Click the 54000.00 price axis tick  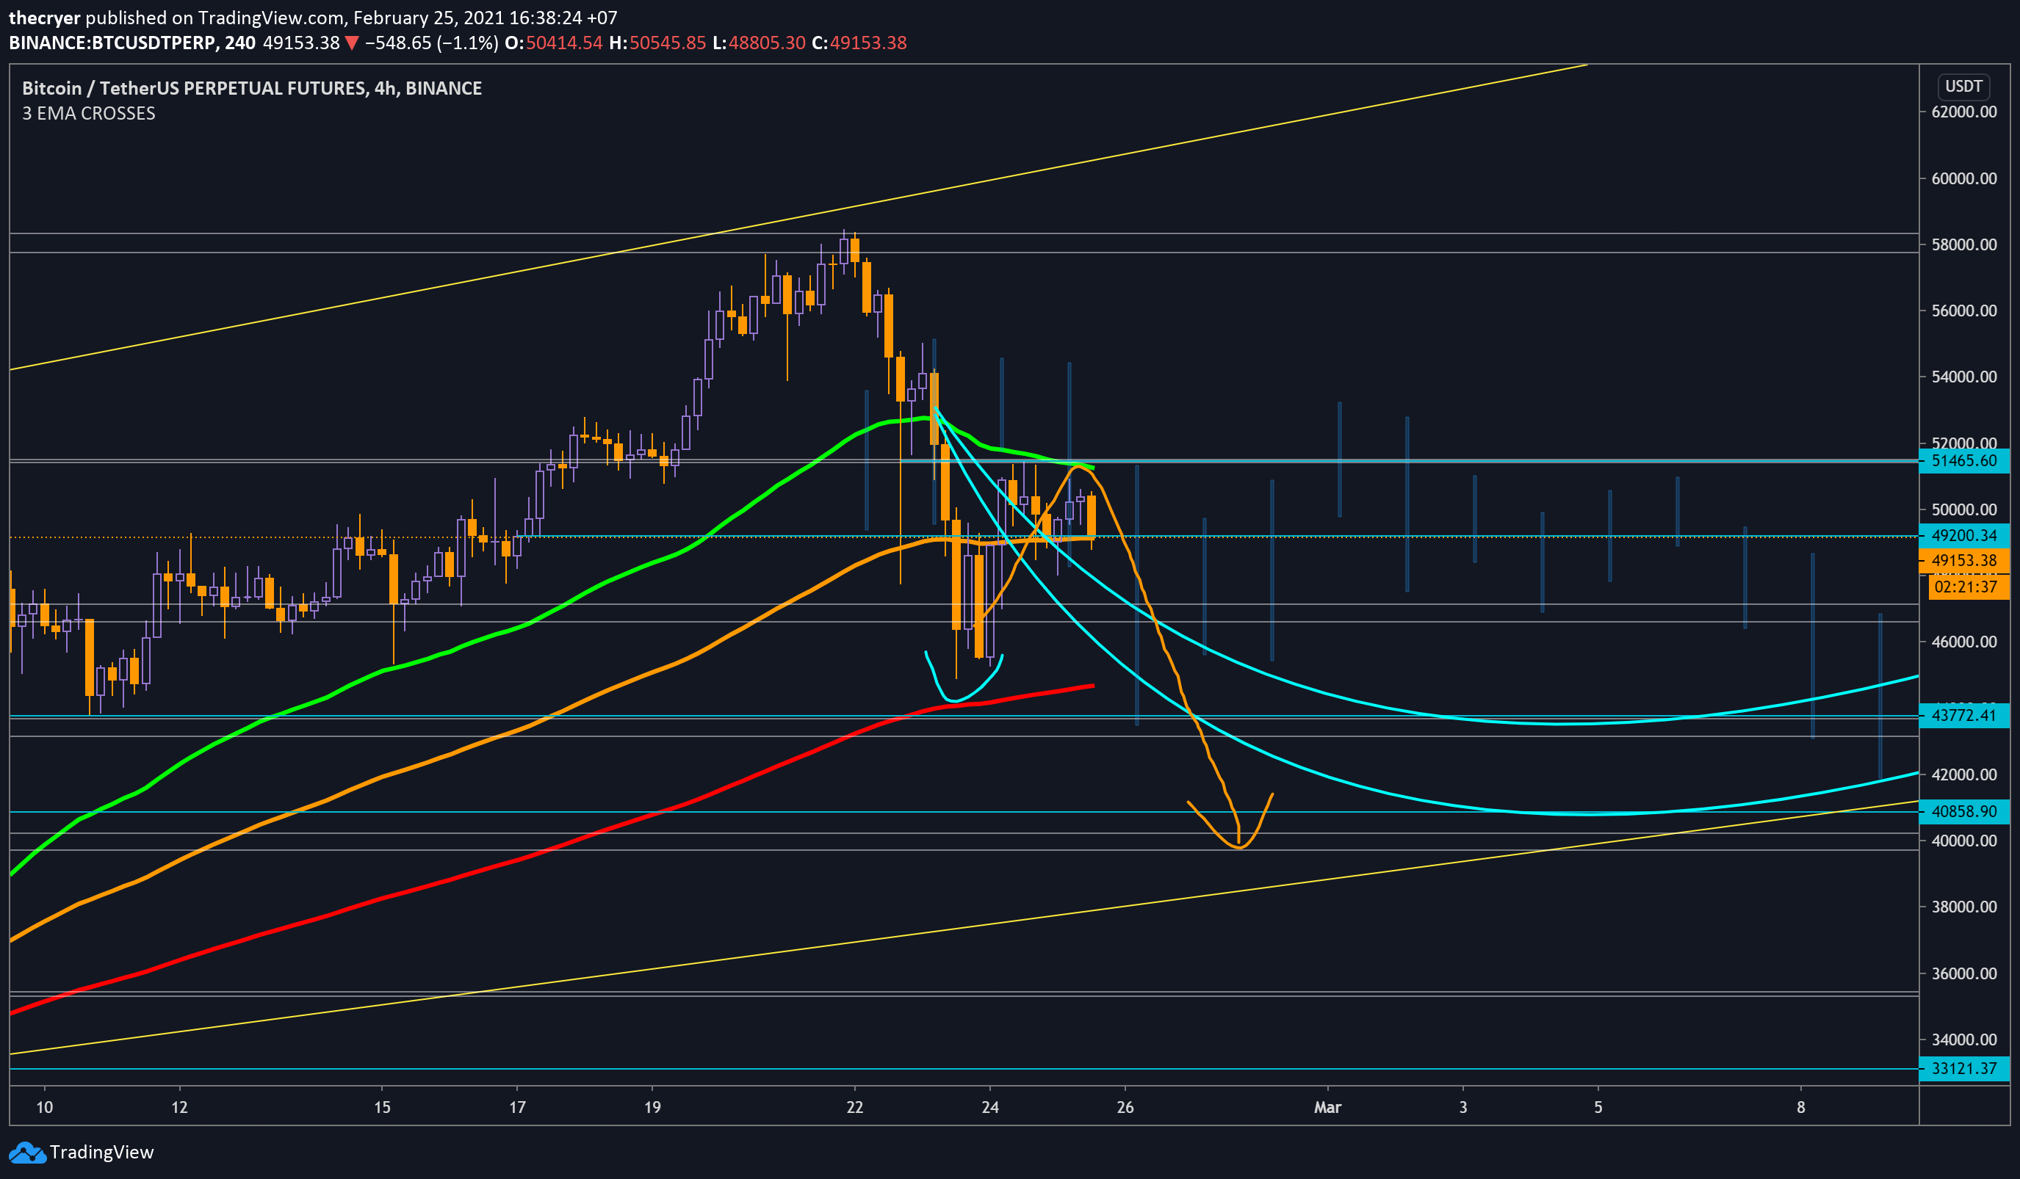pos(1964,377)
